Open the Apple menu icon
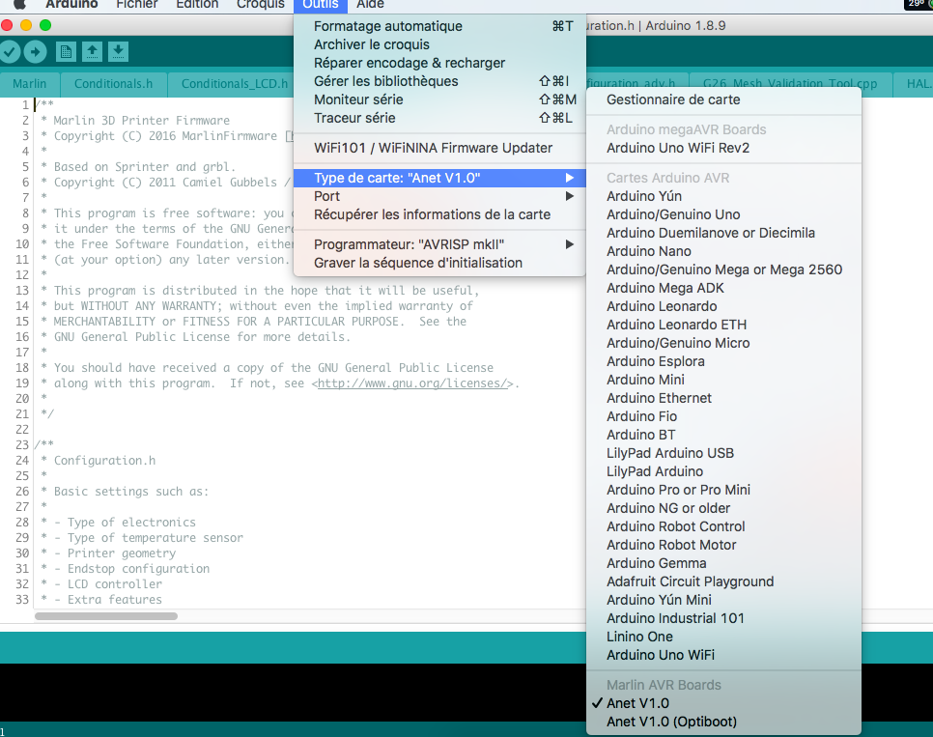Viewport: 933px width, 737px height. tap(19, 4)
